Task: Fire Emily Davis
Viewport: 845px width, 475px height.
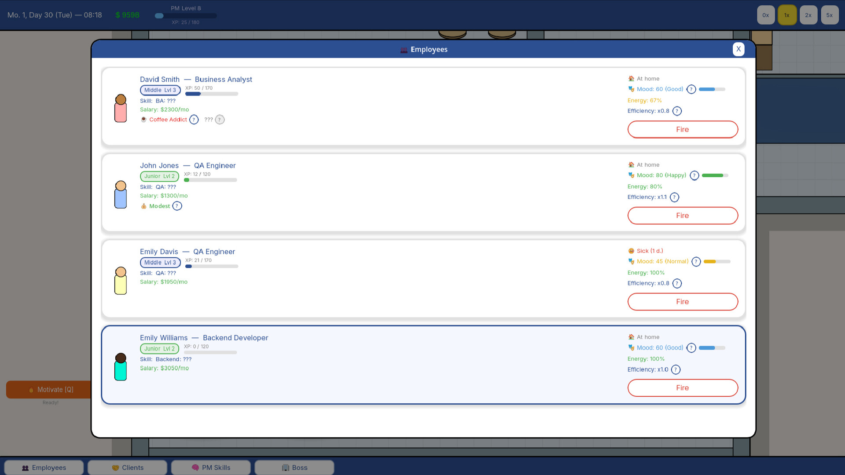Action: pos(683,302)
